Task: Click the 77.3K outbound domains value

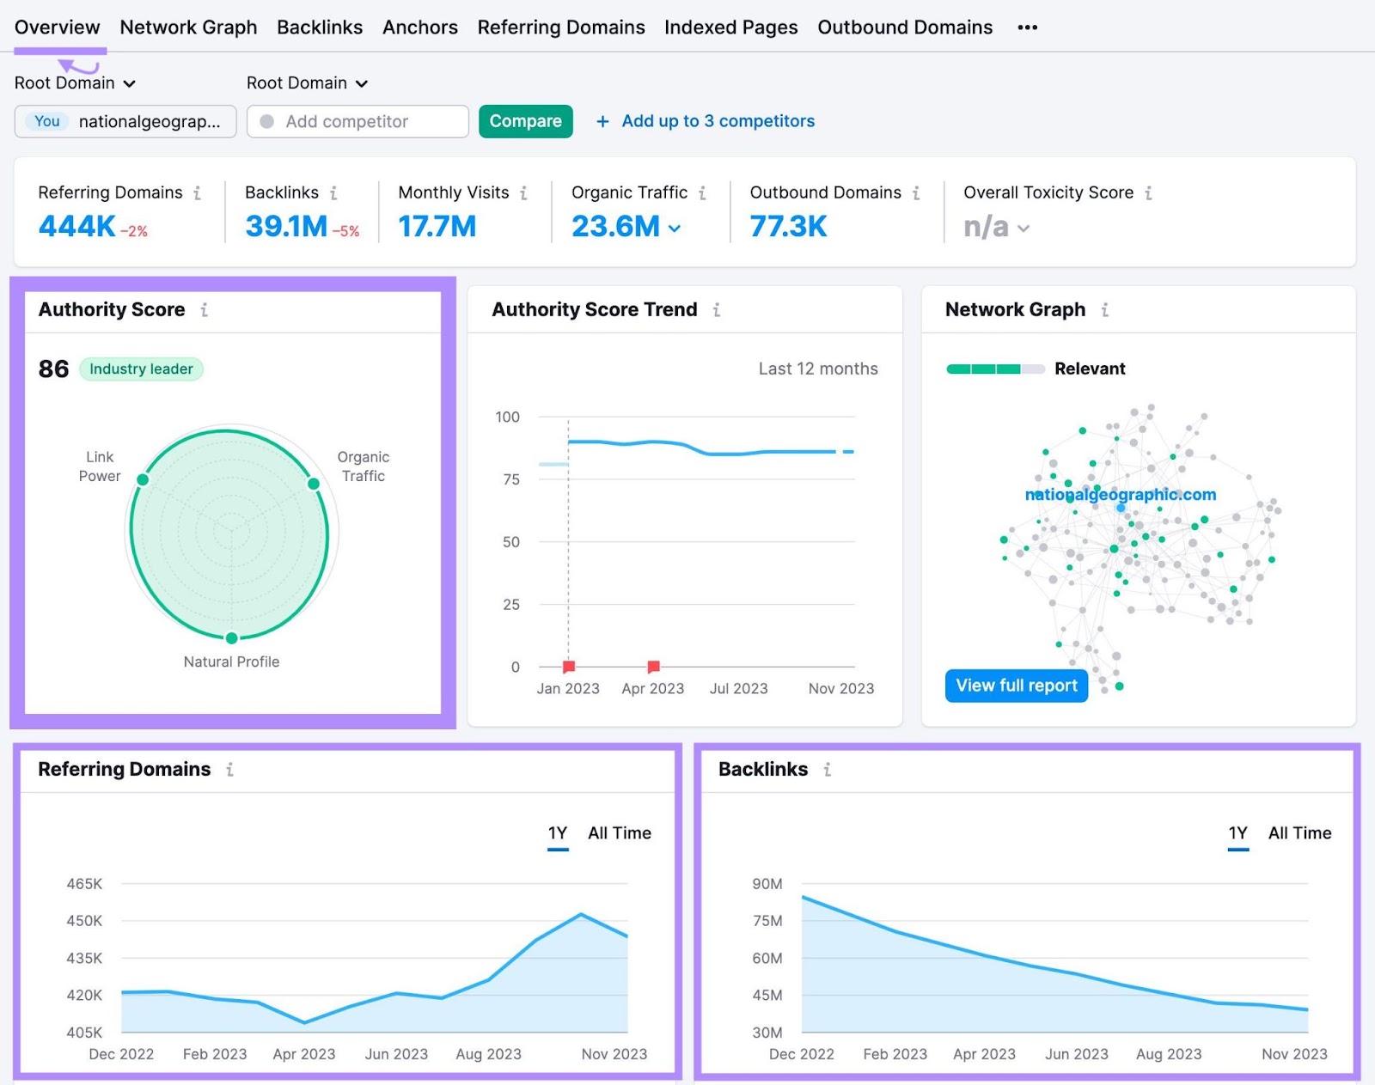Action: pos(788,227)
